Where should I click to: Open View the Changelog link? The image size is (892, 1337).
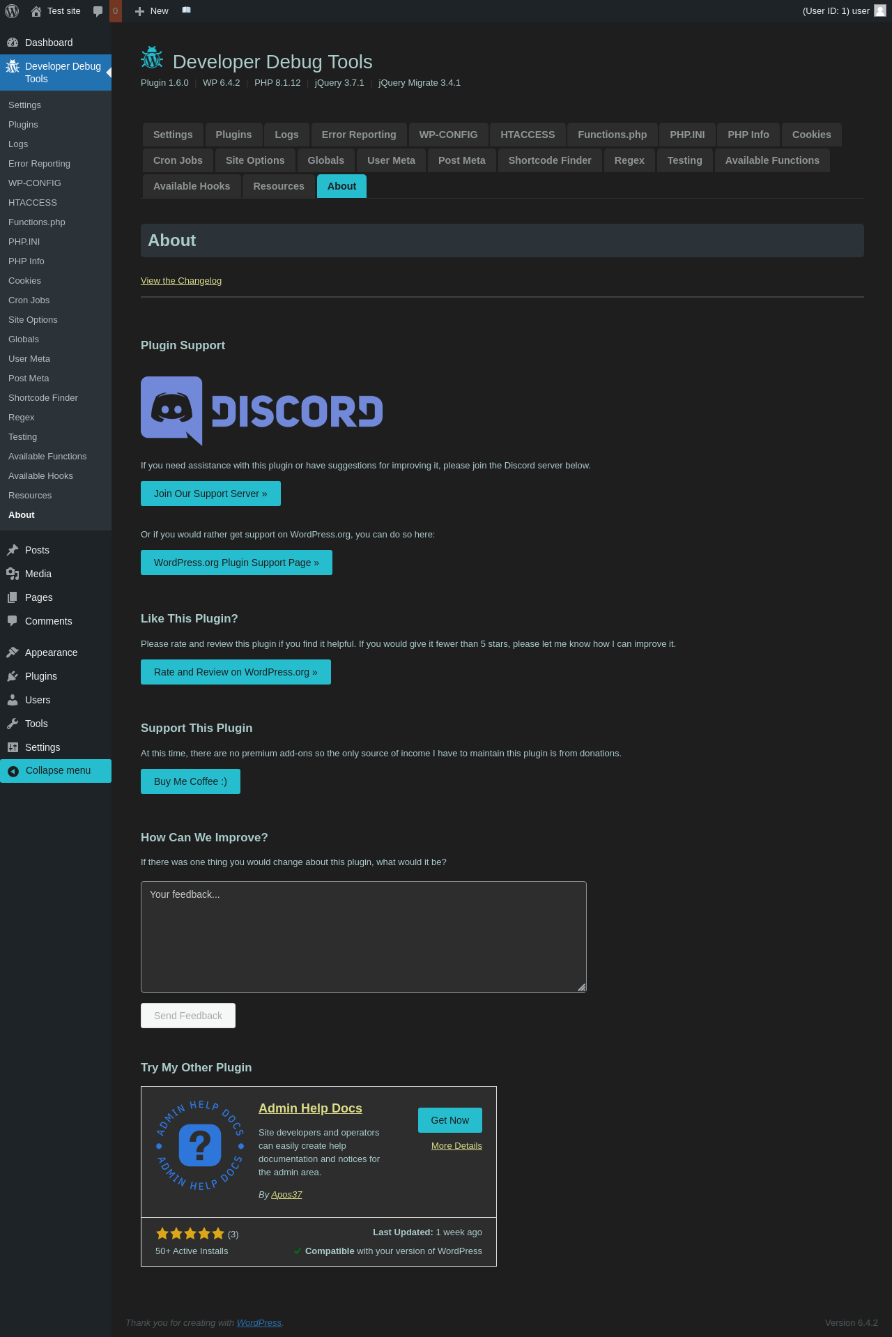181,281
